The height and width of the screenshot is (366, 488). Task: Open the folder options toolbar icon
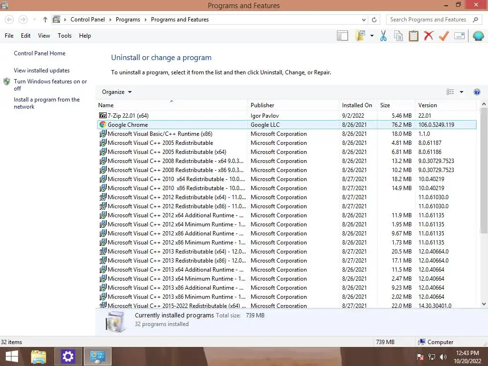360,36
